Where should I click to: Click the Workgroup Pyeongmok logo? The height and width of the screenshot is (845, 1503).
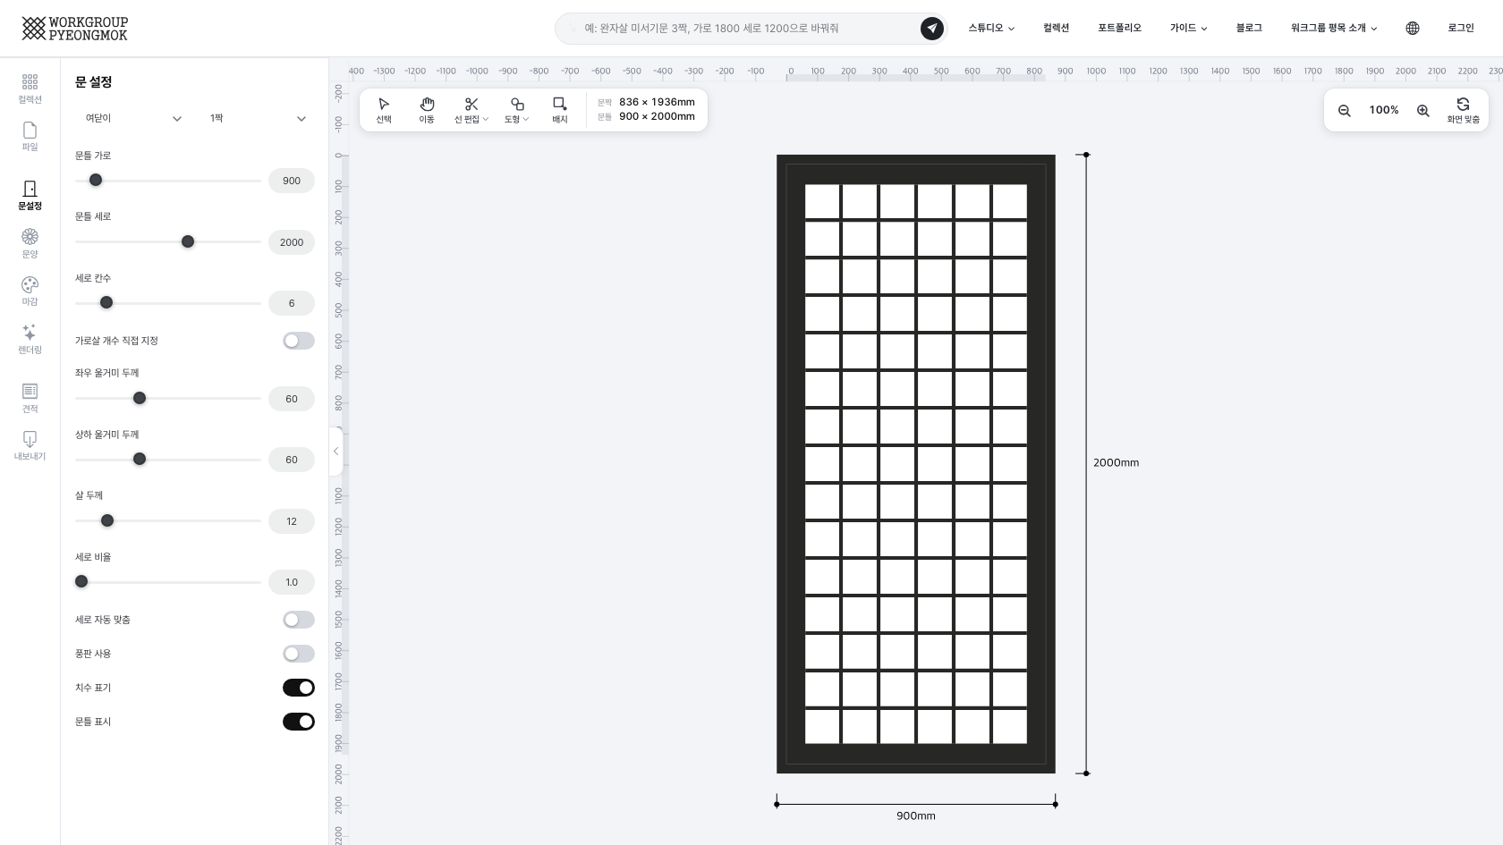[75, 29]
